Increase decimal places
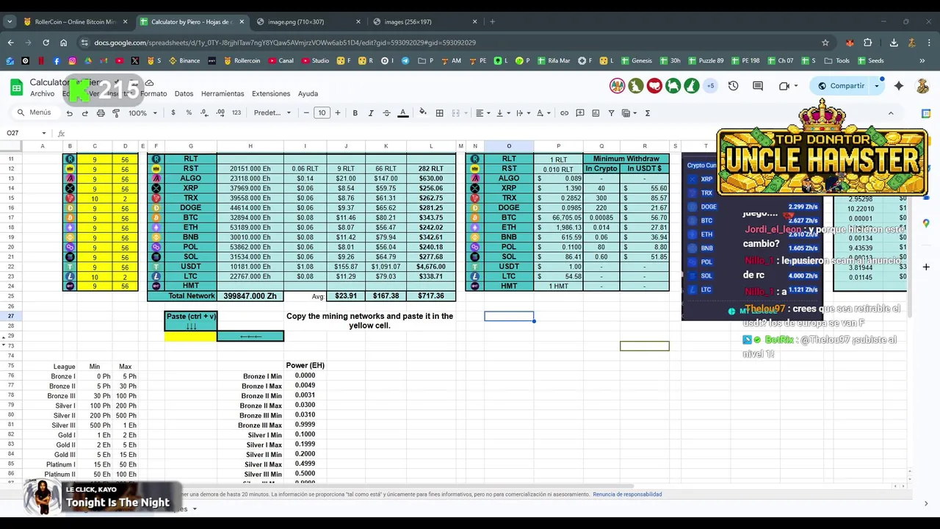This screenshot has height=529, width=940. [220, 113]
